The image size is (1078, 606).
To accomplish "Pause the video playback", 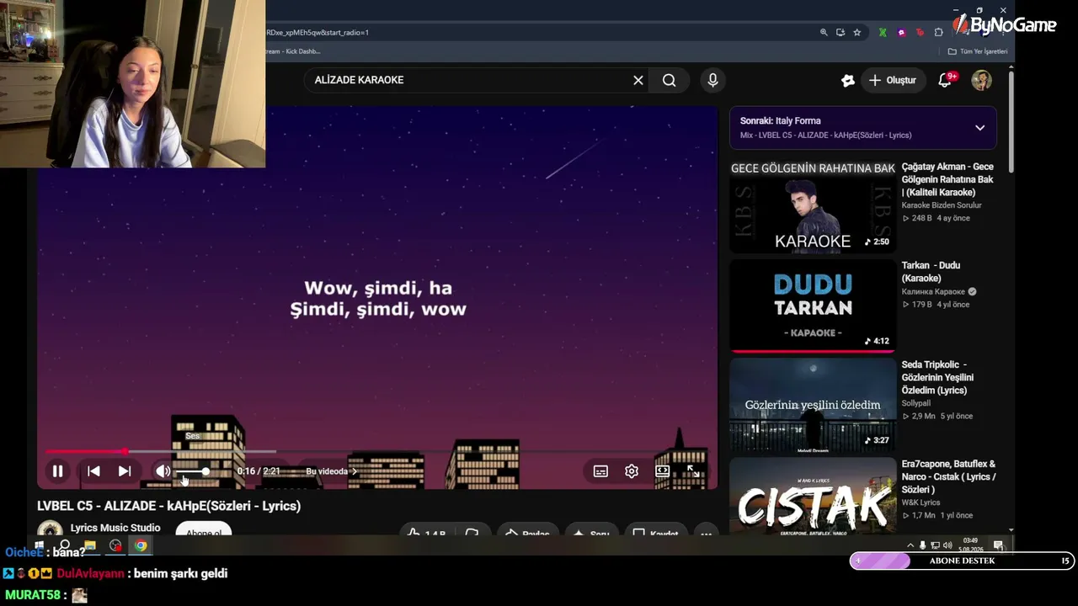I will pyautogui.click(x=57, y=471).
